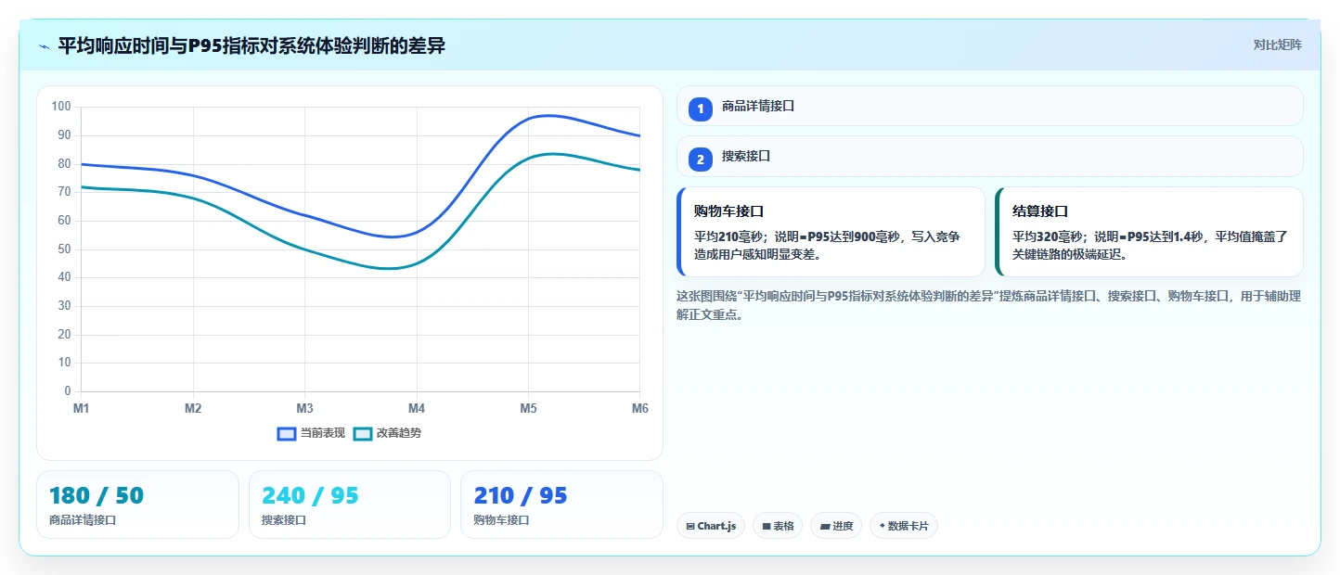The width and height of the screenshot is (1340, 575).
Task: Click the 商品详情接口 label under 180 / 50
Action: click(x=83, y=520)
